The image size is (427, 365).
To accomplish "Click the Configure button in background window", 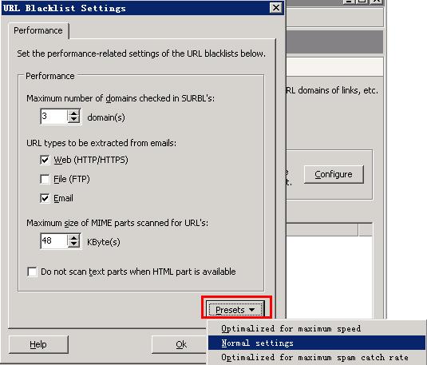I will (x=334, y=174).
